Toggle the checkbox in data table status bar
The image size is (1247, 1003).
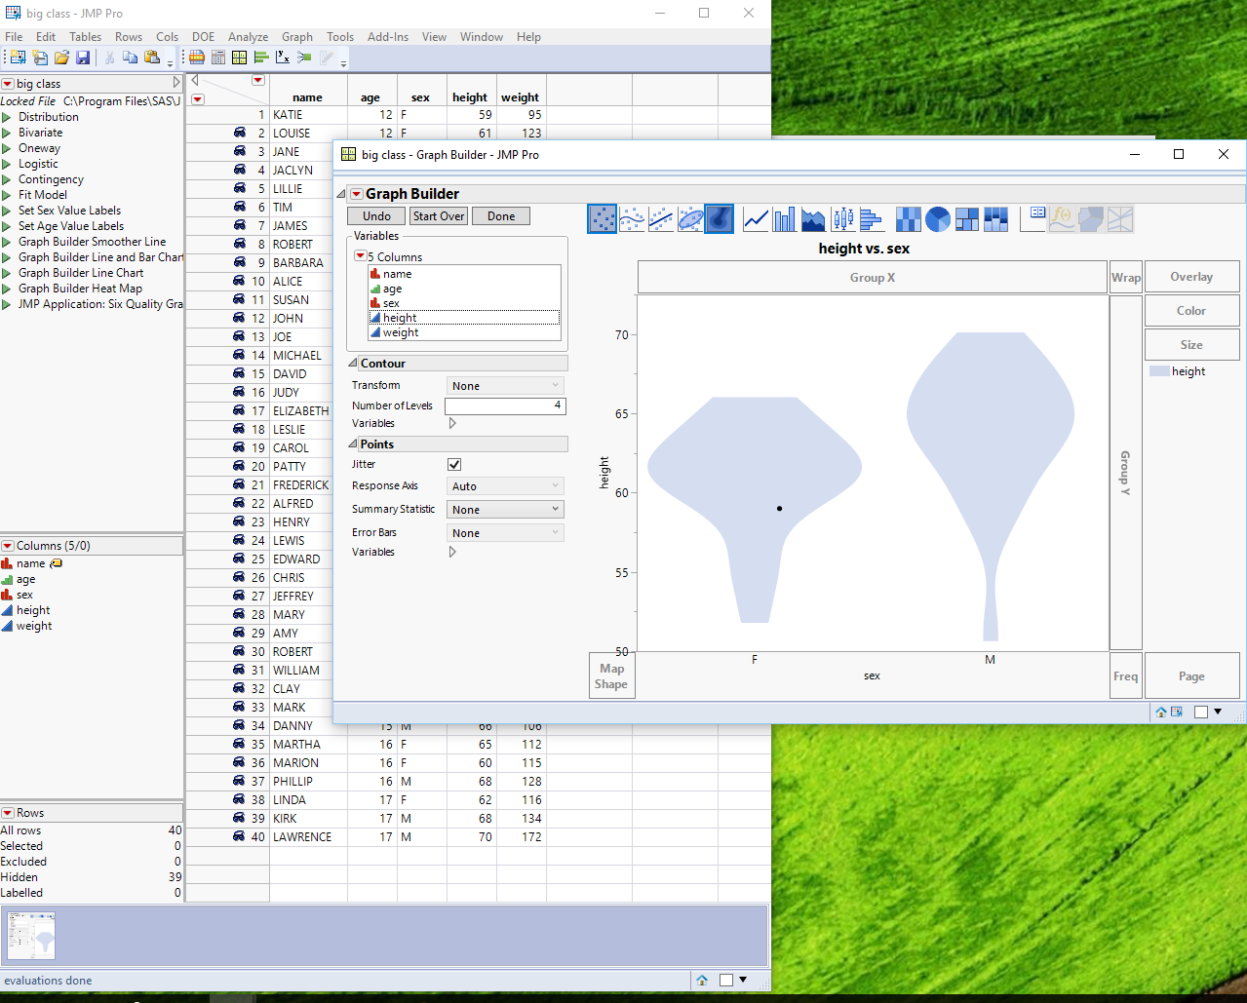point(726,981)
